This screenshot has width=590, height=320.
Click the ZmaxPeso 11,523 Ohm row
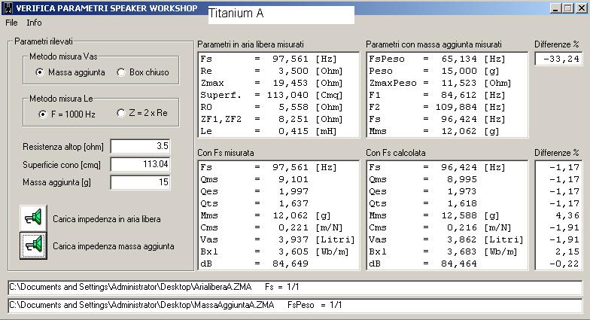point(439,83)
